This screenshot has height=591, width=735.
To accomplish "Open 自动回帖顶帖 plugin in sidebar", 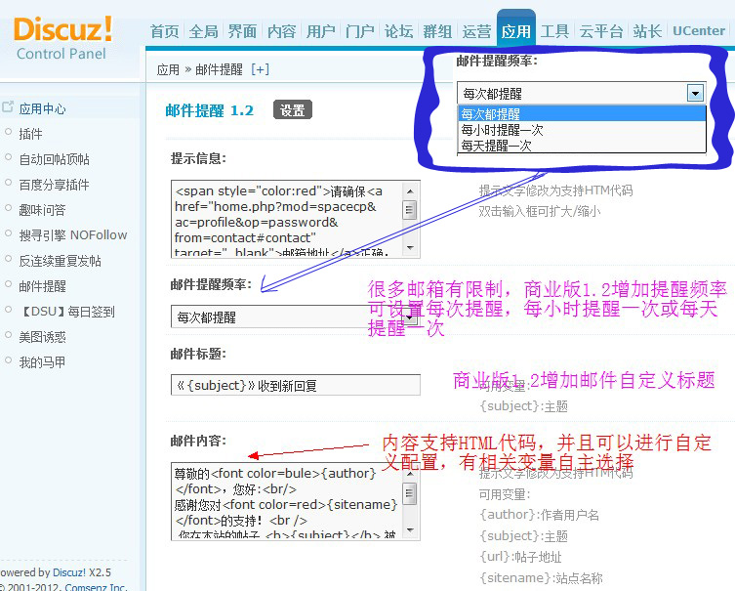I will [54, 159].
